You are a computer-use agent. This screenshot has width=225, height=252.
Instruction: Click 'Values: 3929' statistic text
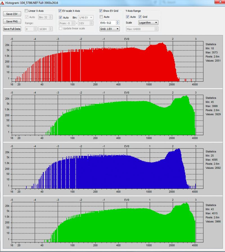(x=213, y=114)
